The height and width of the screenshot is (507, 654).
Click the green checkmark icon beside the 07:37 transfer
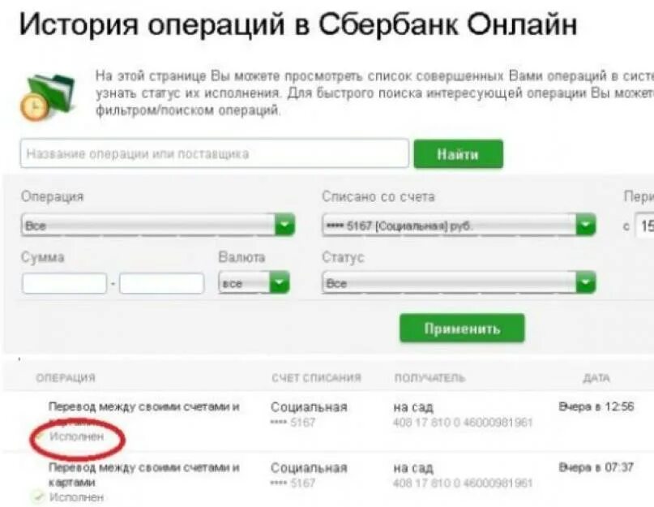point(38,496)
